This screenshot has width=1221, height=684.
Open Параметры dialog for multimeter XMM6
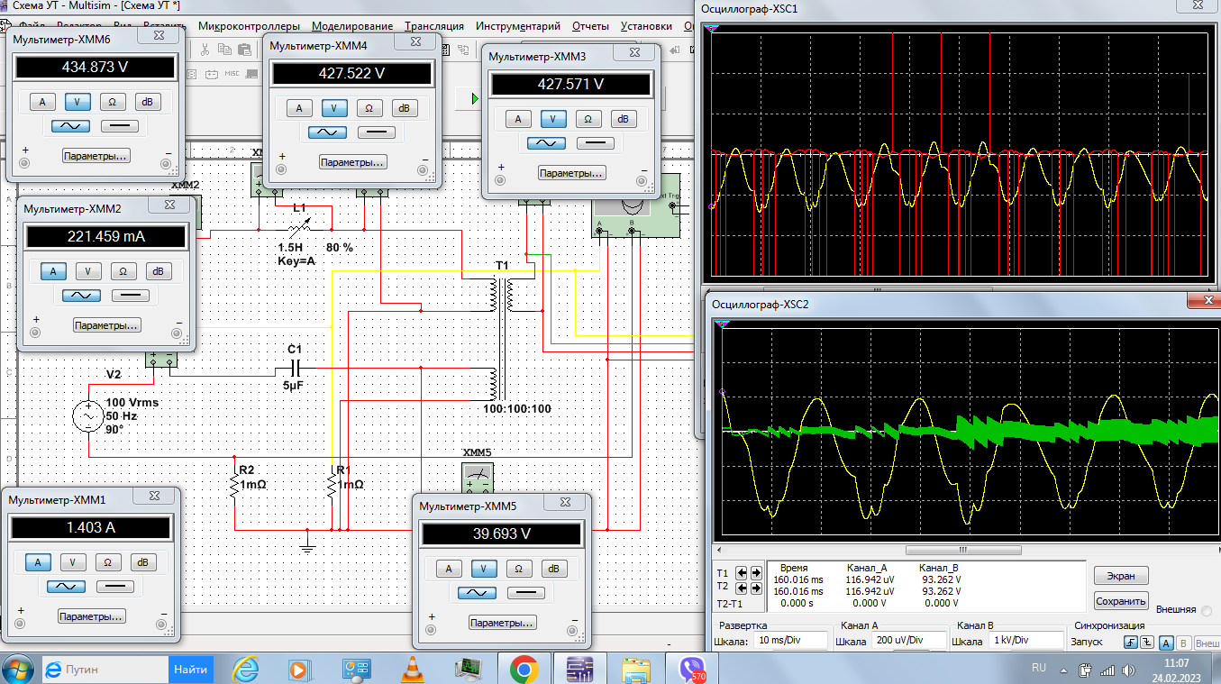[x=95, y=156]
